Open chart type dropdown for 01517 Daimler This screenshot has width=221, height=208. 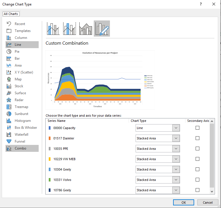(176, 138)
